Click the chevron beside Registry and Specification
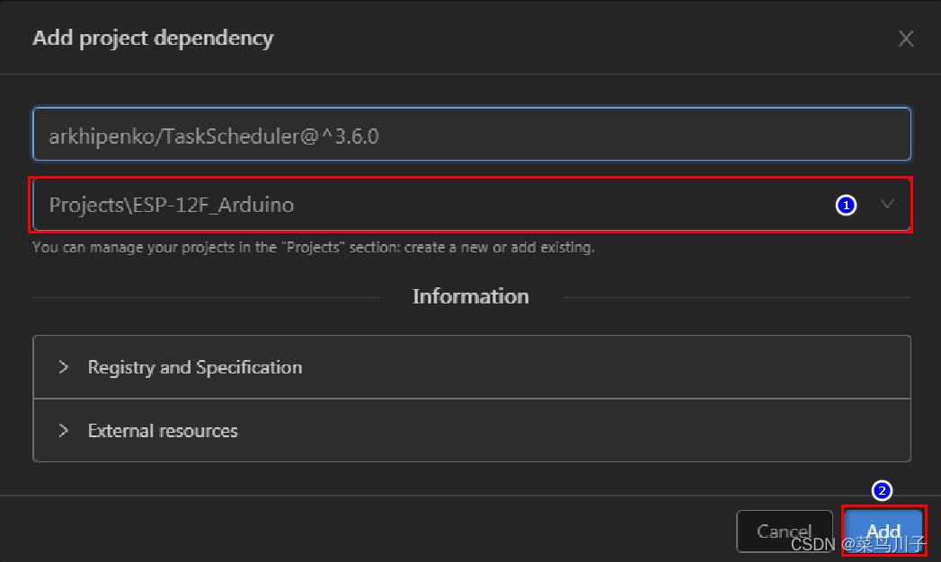The height and width of the screenshot is (562, 941). coord(62,366)
